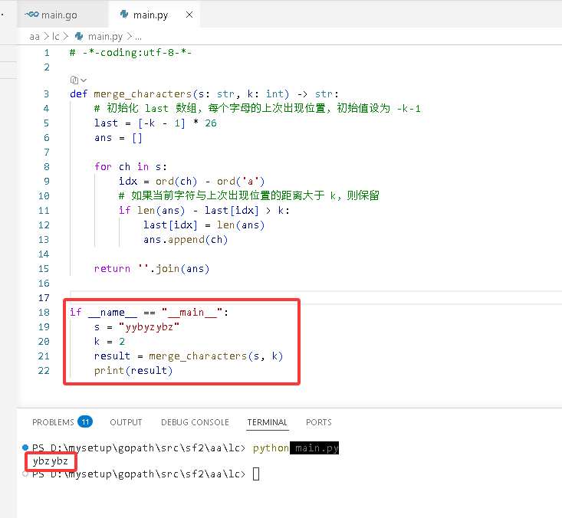Click line number 18 in the gutter
562x518 pixels.
tap(44, 313)
